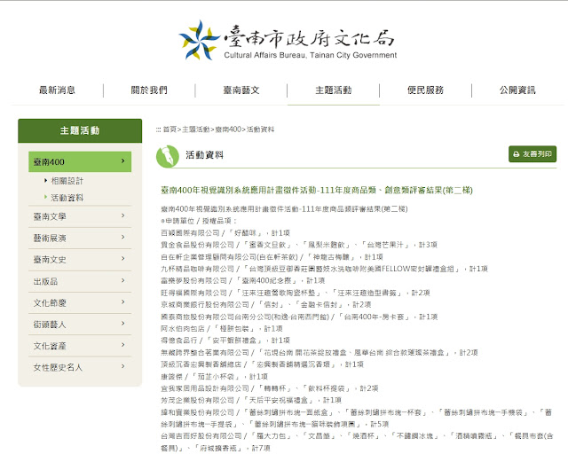Open the 關於我們 menu
Screen dimensions: 568x462
click(x=149, y=90)
